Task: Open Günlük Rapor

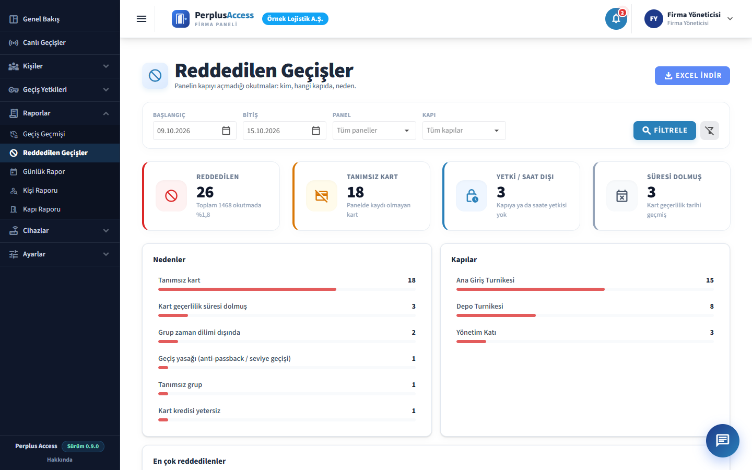Action: 60,172
